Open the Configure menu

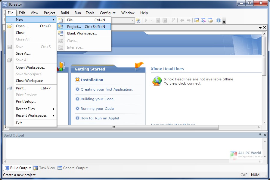point(108,13)
